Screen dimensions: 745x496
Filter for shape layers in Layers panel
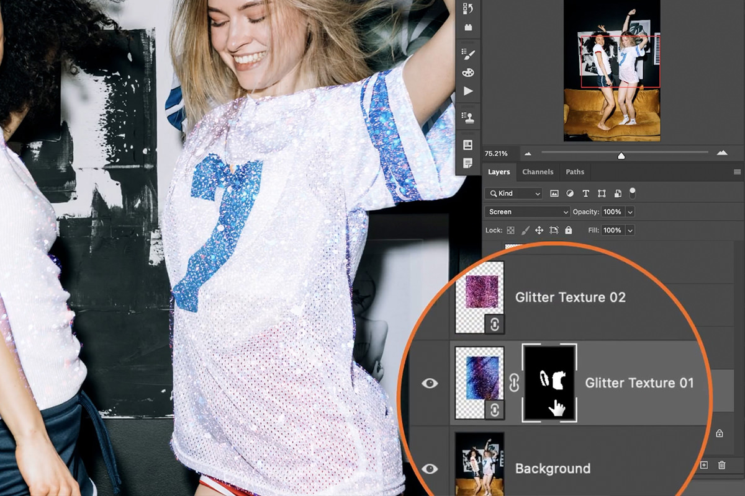pos(601,193)
